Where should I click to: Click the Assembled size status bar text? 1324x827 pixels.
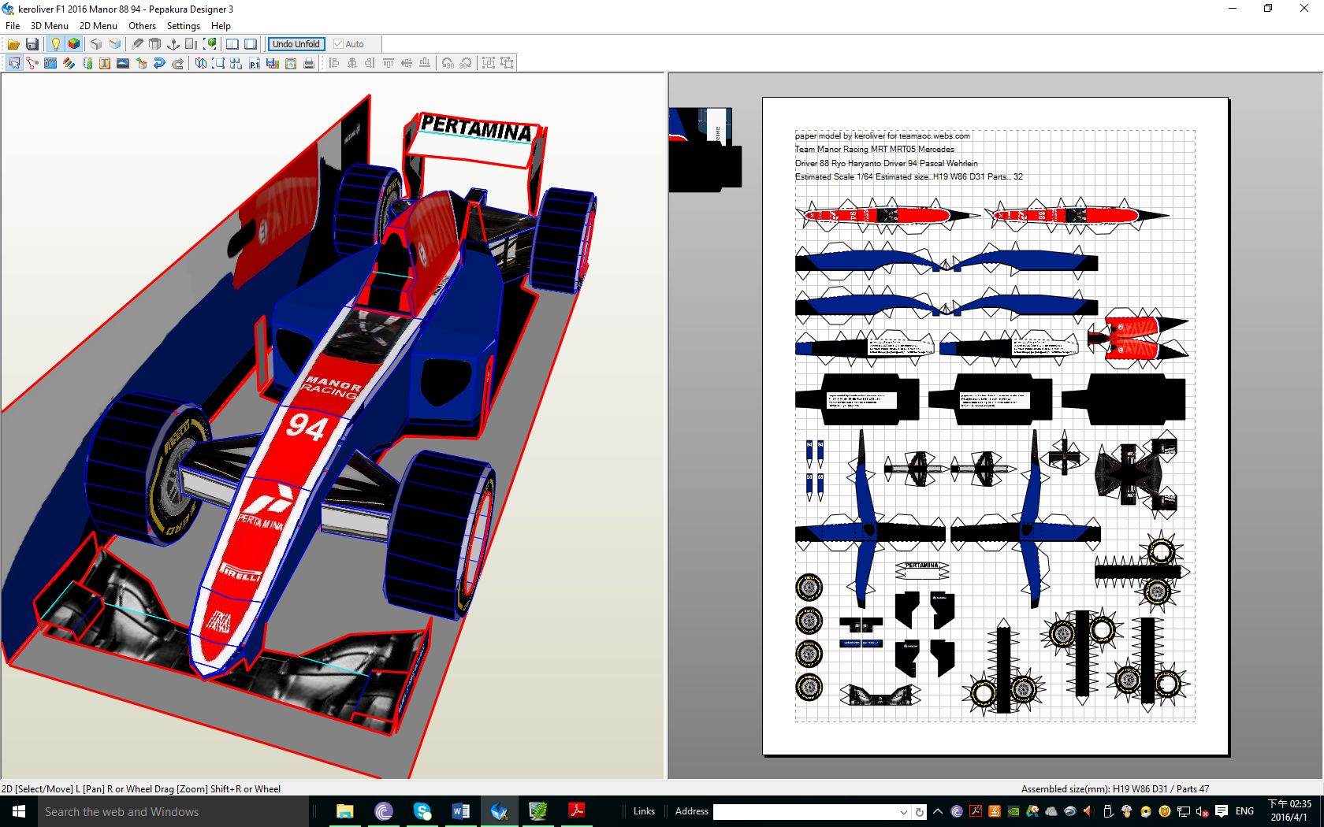(x=1114, y=788)
